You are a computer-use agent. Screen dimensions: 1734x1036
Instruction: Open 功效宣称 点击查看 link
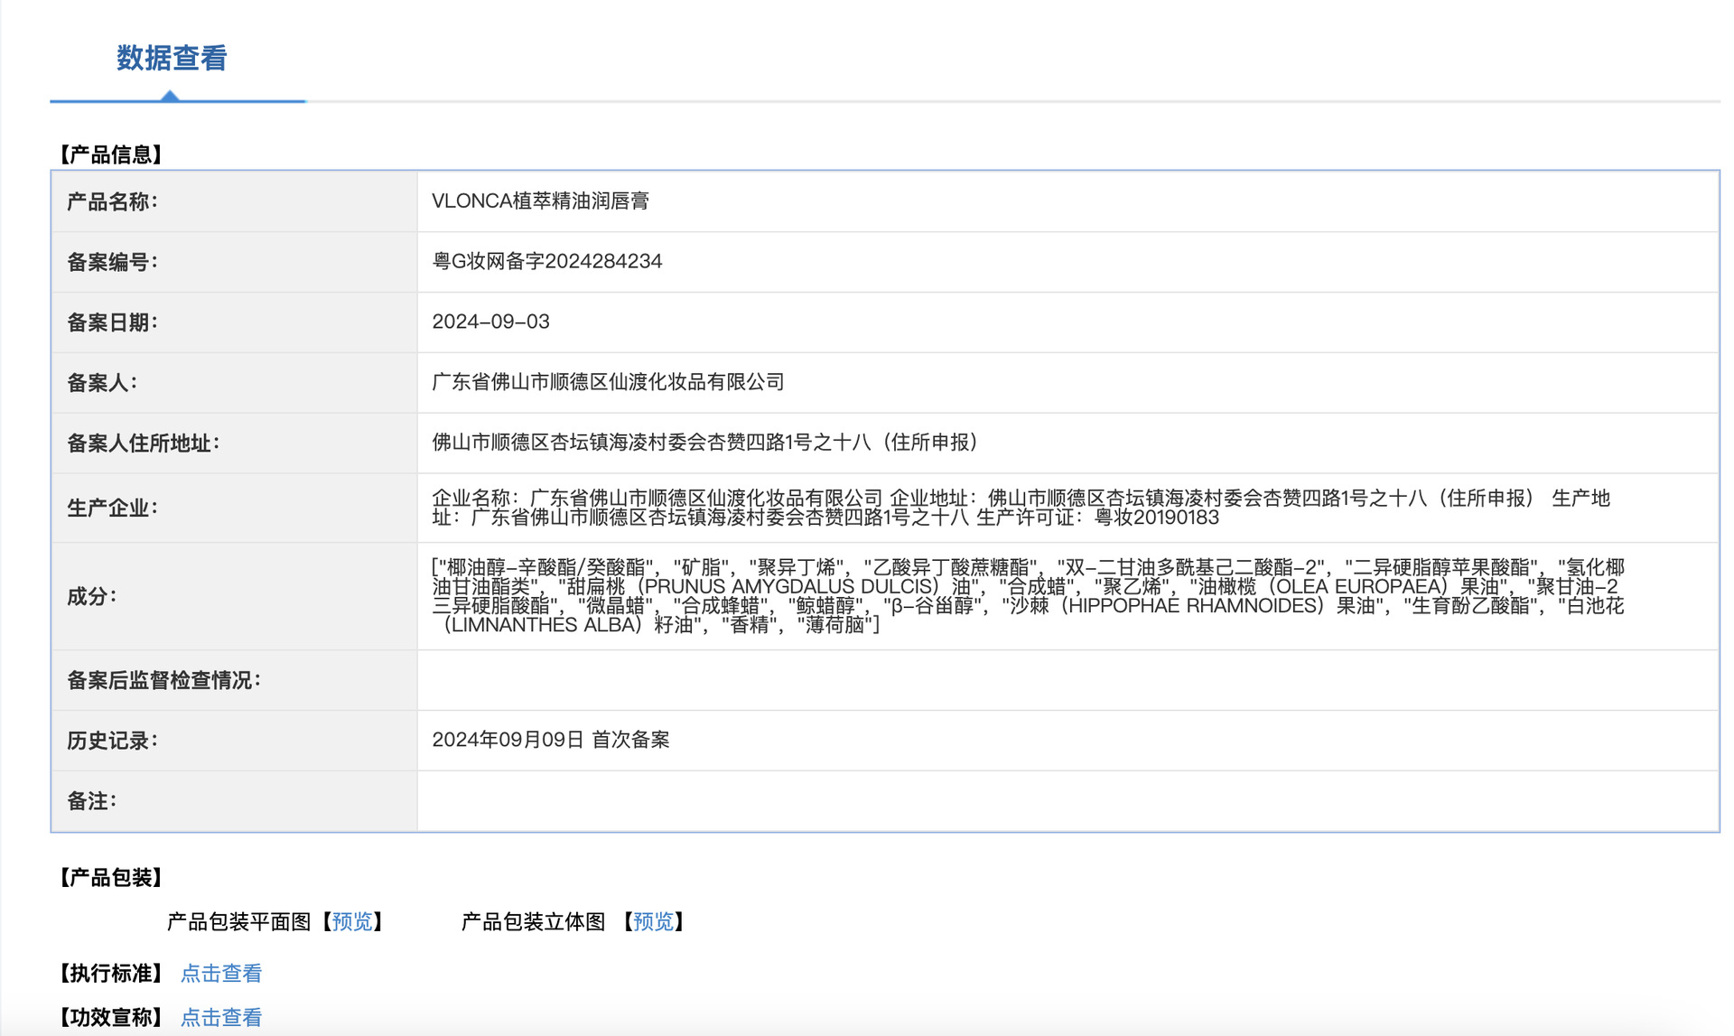pyautogui.click(x=221, y=1017)
